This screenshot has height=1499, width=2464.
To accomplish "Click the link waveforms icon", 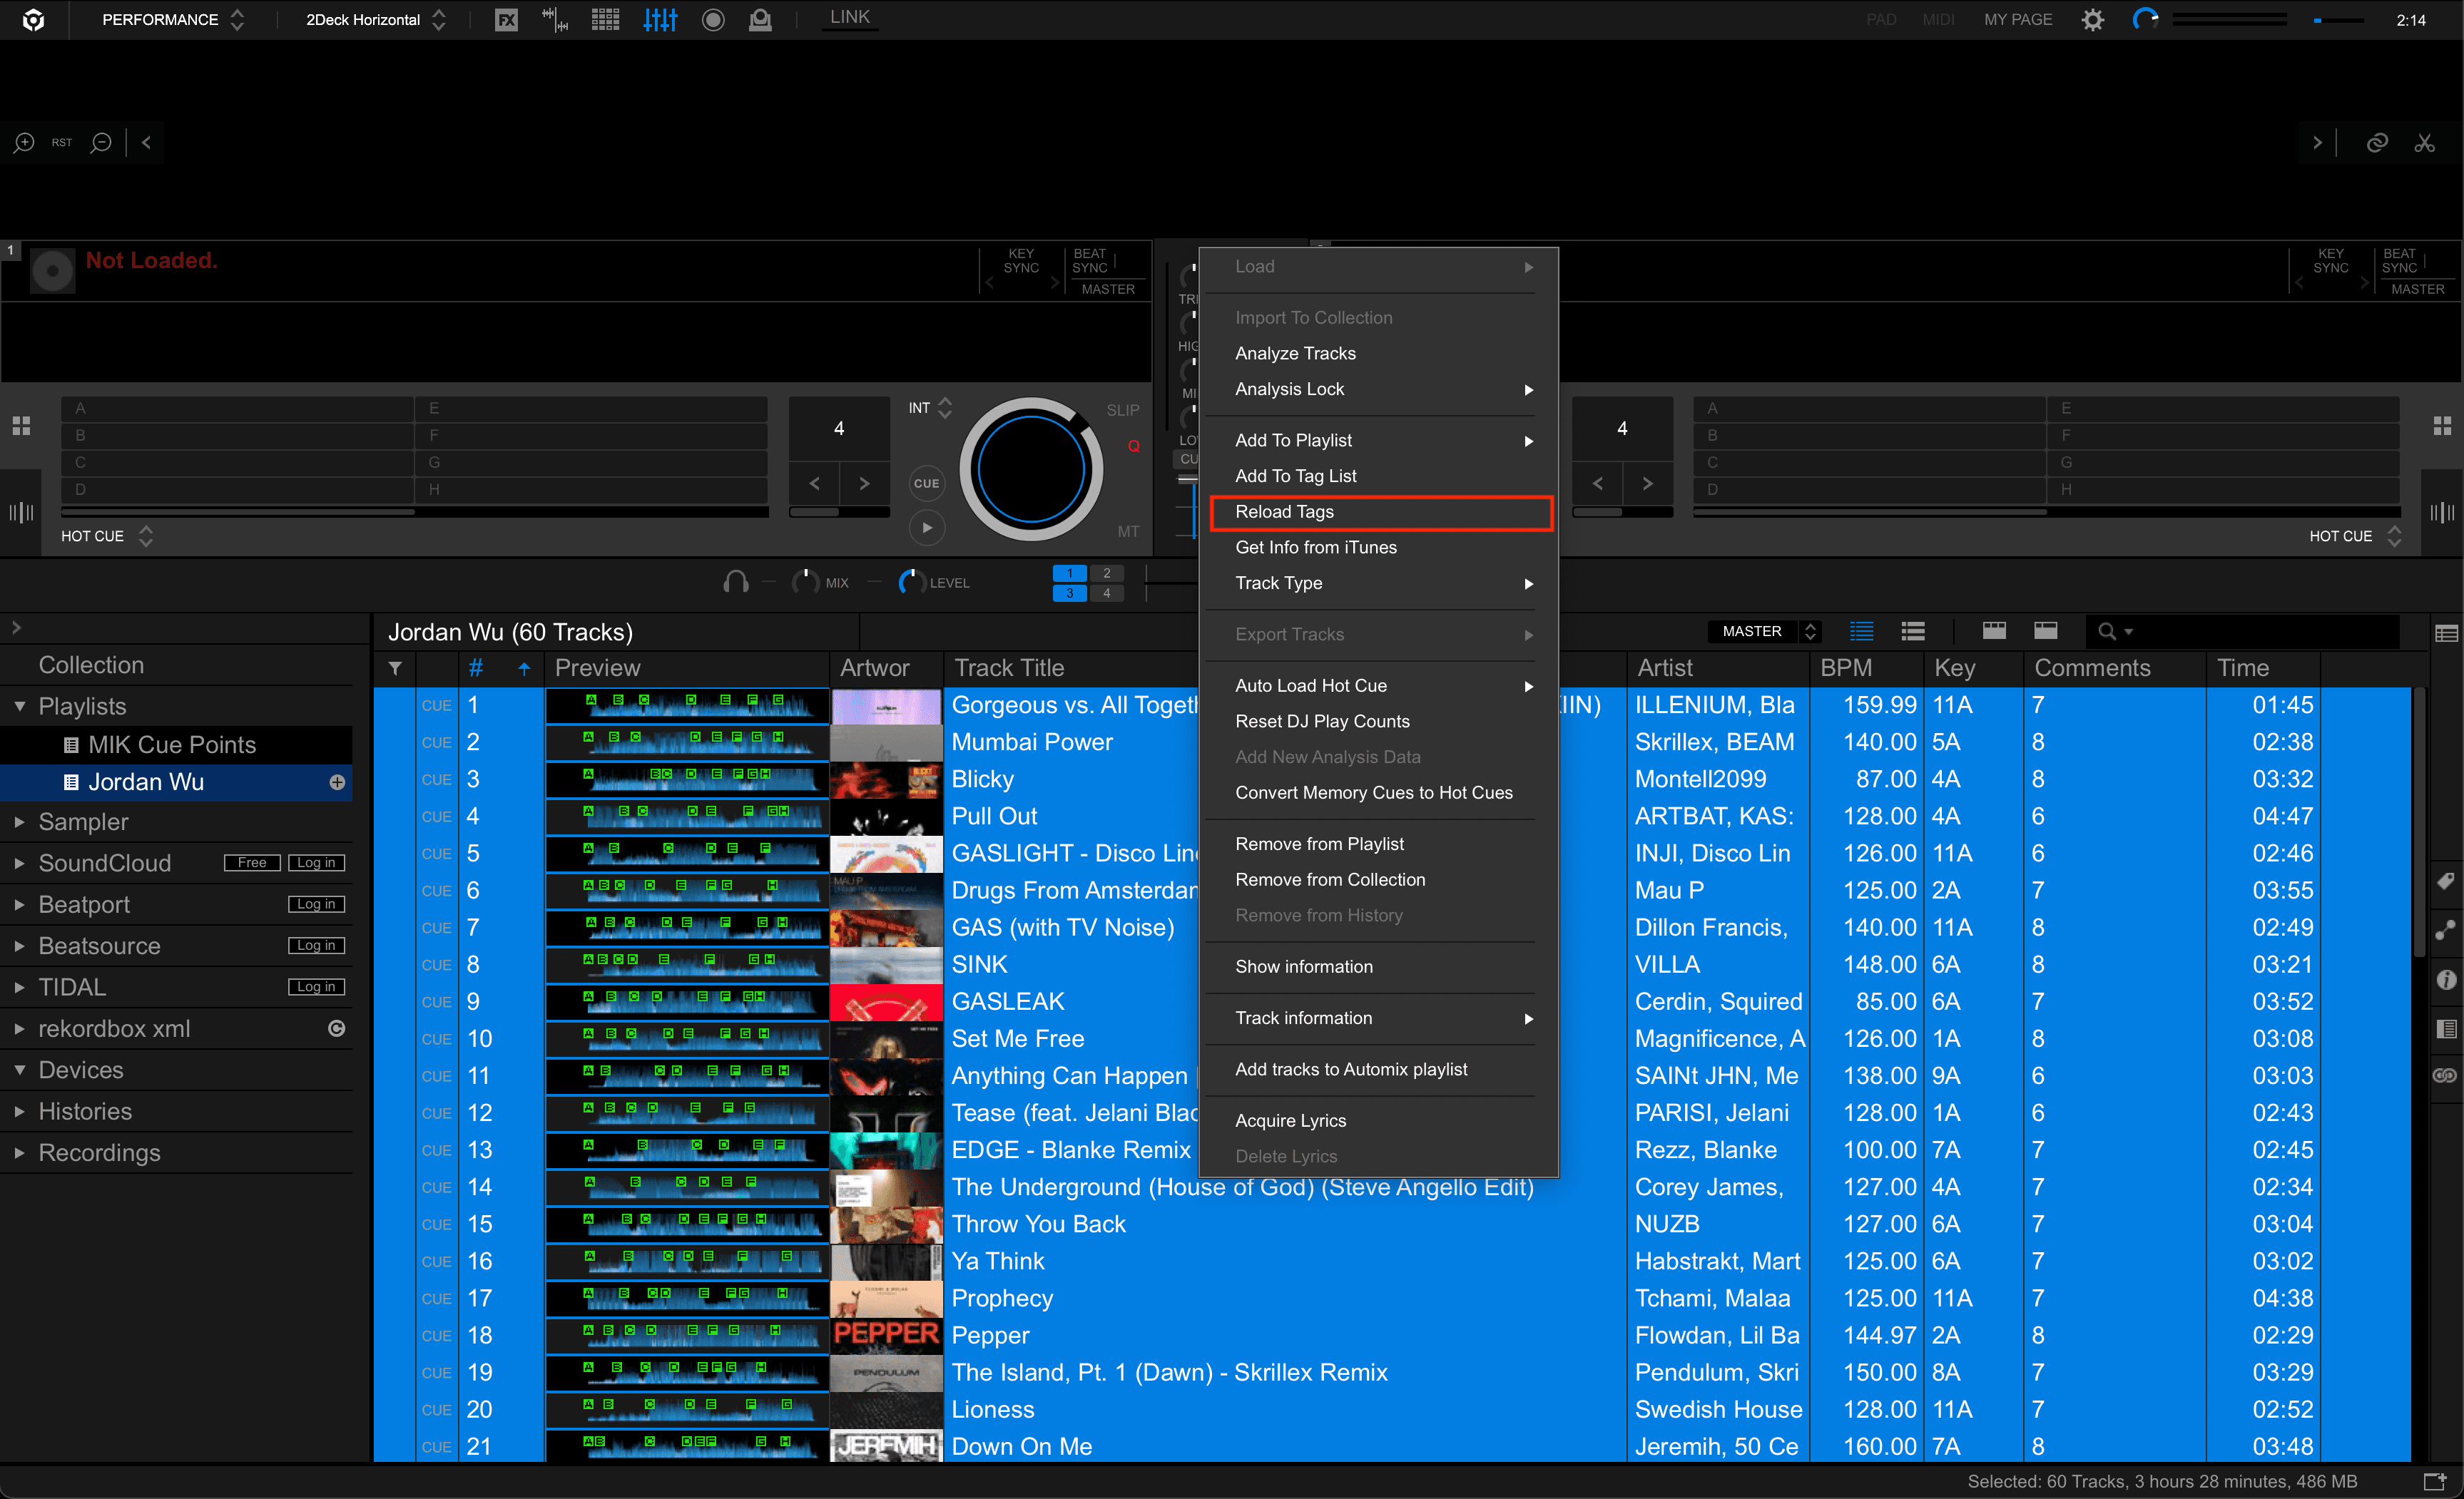I will (x=2377, y=143).
